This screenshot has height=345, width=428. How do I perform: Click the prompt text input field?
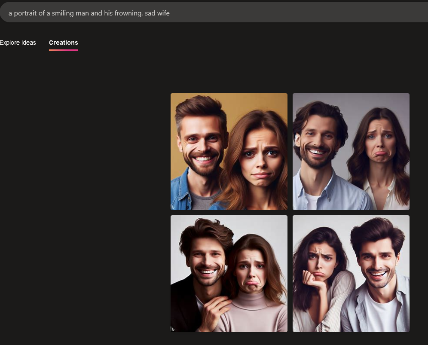click(x=214, y=12)
